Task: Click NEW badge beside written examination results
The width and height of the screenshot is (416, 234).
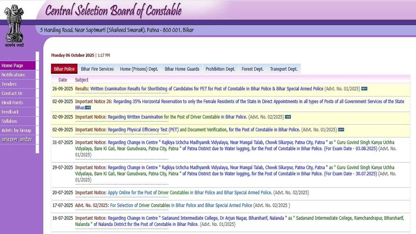Action: pos(364,89)
